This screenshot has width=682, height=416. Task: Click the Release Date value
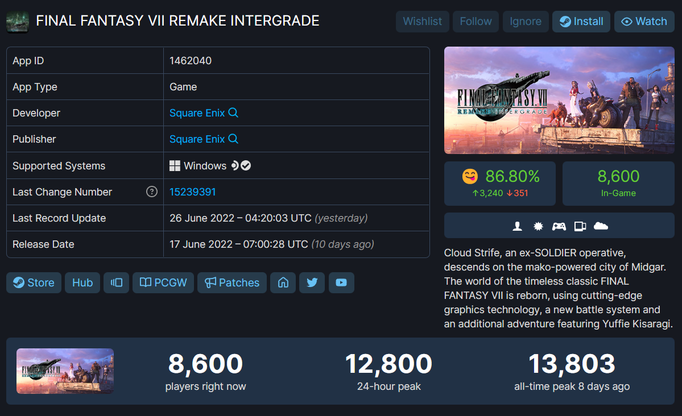272,244
